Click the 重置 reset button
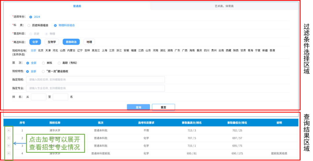This screenshot has height=161, width=313. 163,107
